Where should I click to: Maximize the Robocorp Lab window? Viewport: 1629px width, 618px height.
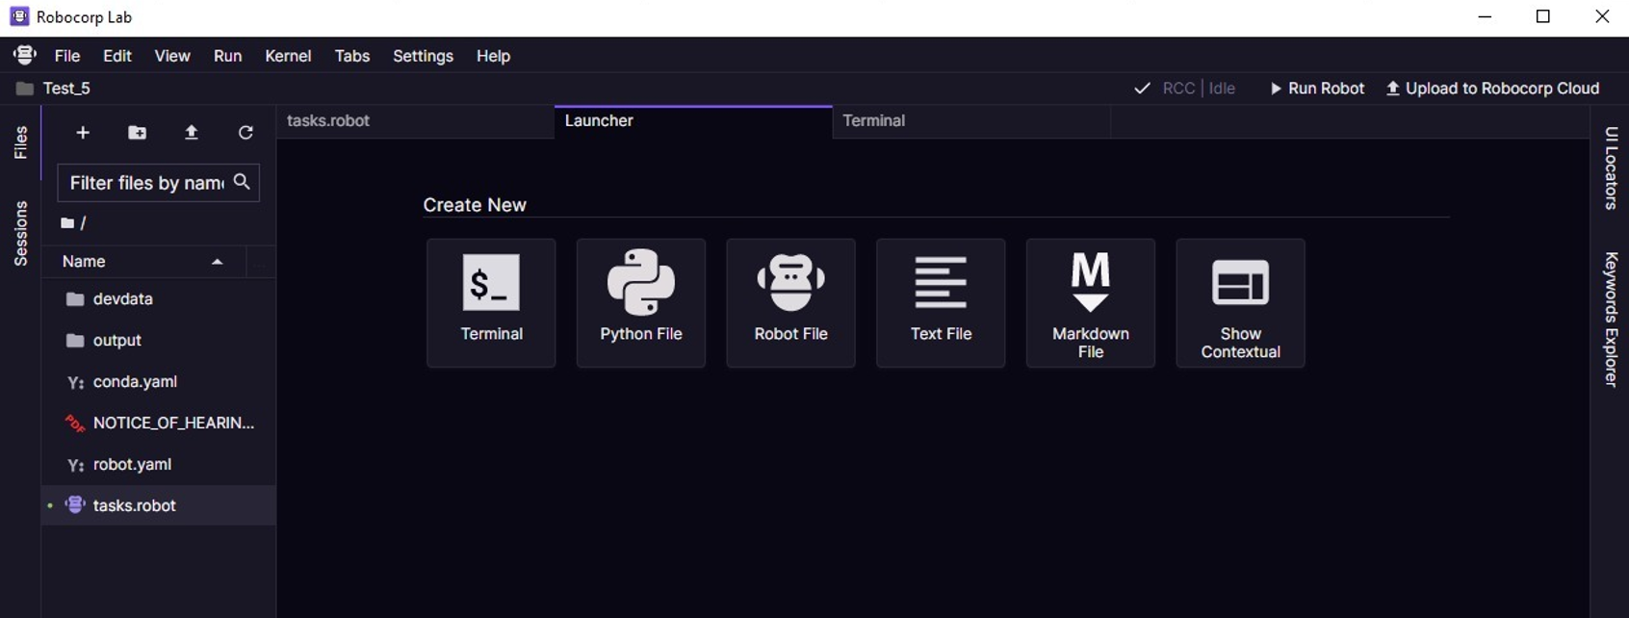click(1543, 16)
